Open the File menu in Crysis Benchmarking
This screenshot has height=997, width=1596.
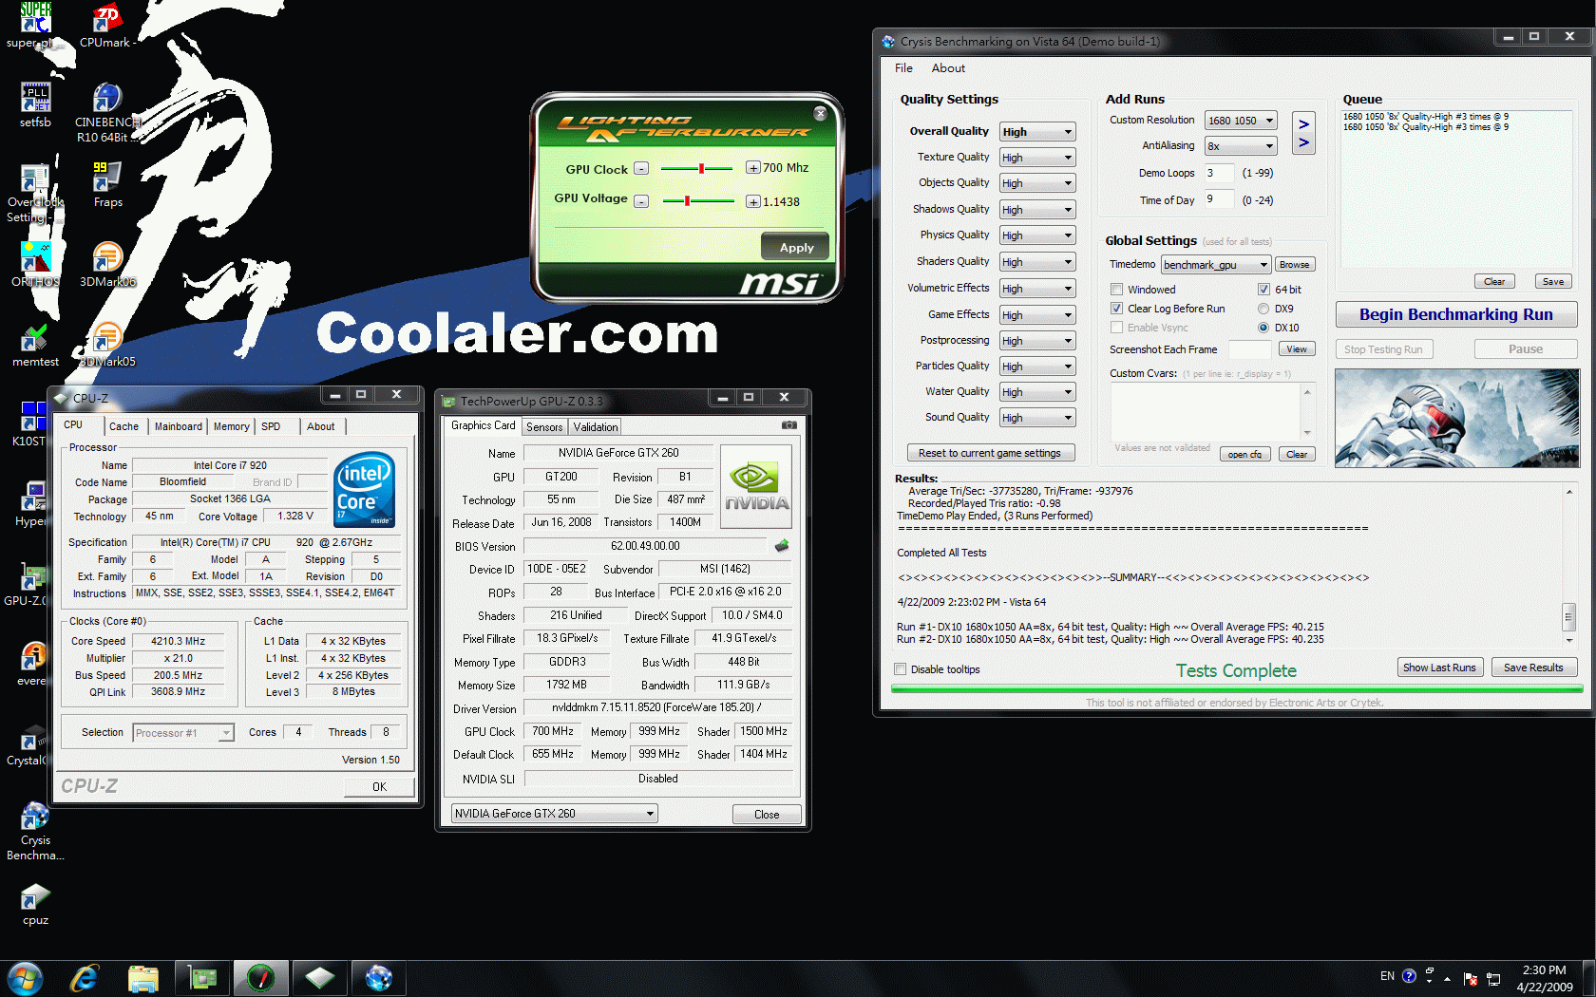(x=903, y=68)
